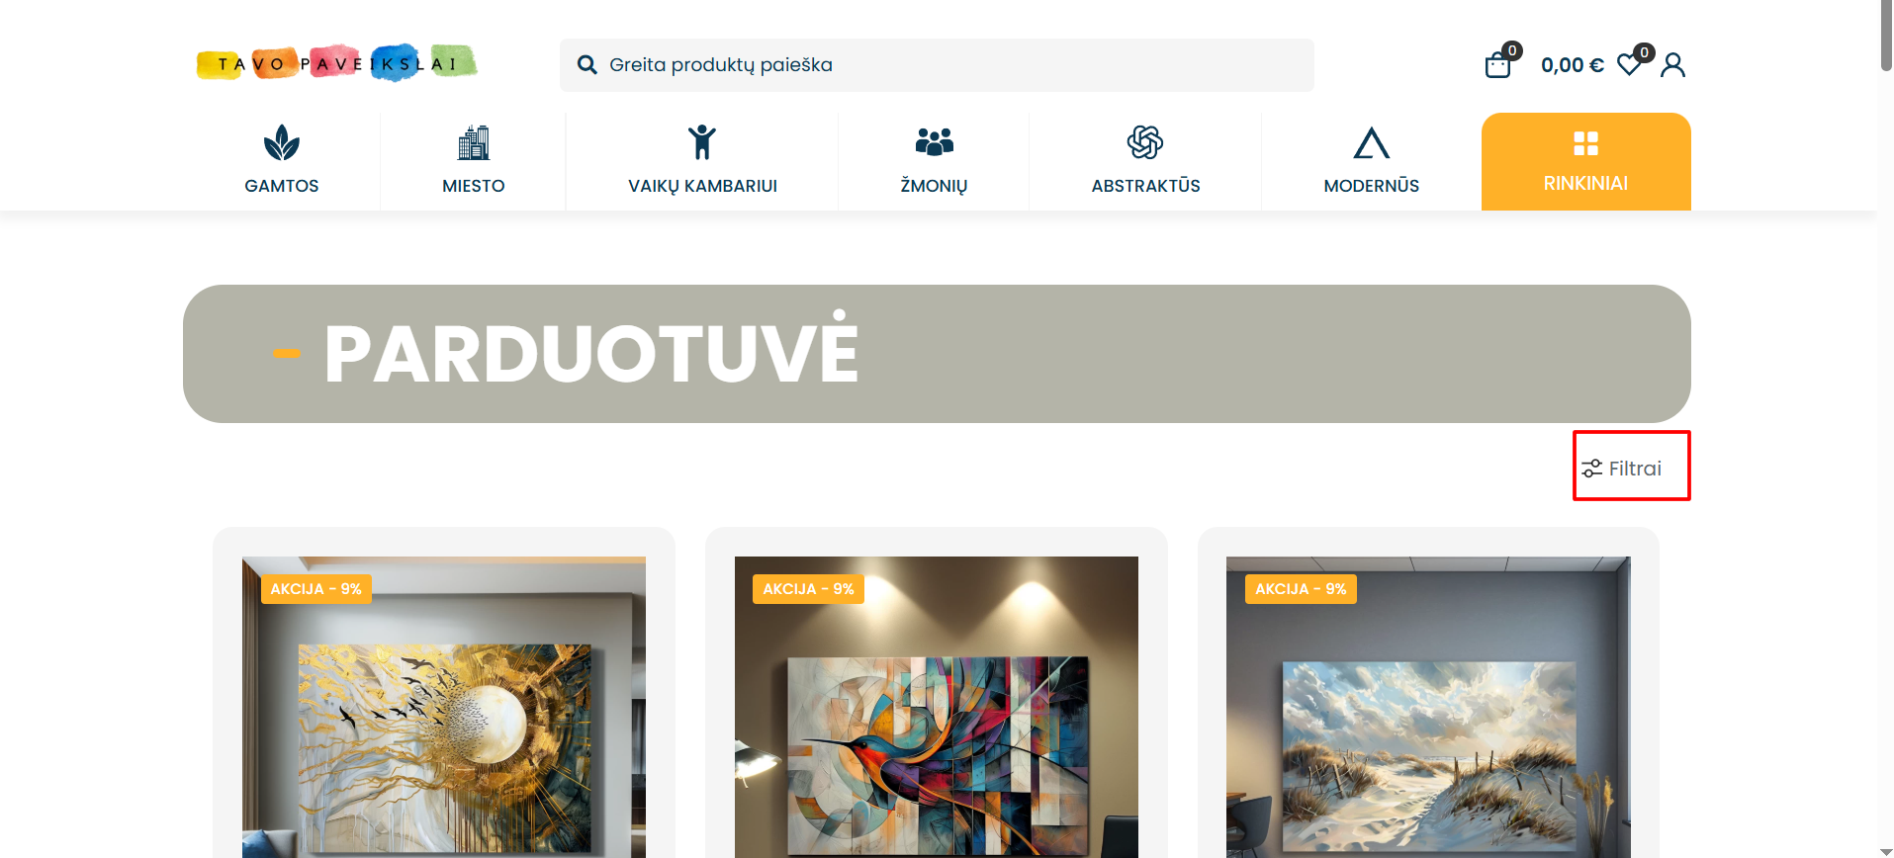Select the Abstraktūs knot icon
This screenshot has height=858, width=1894.
click(1145, 142)
